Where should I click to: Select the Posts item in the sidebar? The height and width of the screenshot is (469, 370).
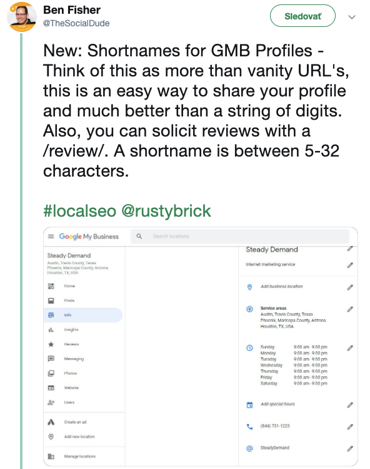click(69, 301)
